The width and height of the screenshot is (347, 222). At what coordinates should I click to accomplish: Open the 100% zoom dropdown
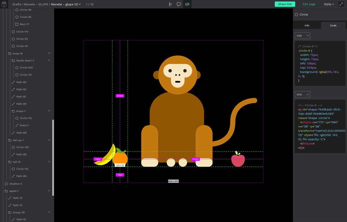(x=328, y=4)
